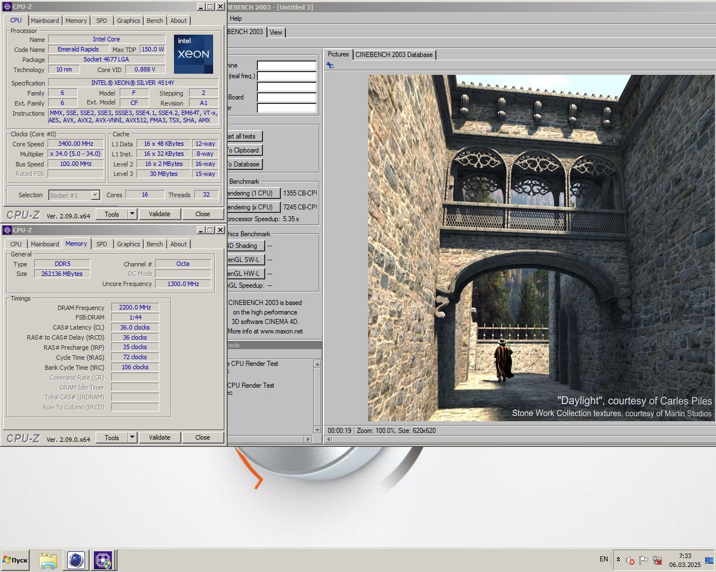Expand the Tools dropdown arrow in the lower CPU-Z window
The height and width of the screenshot is (572, 716).
click(x=132, y=437)
